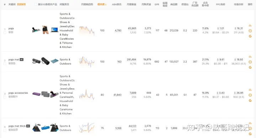Open monthly search trend chart for yoga mat
Image resolution: width=256 pixels, height=138 pixels.
coord(87,62)
